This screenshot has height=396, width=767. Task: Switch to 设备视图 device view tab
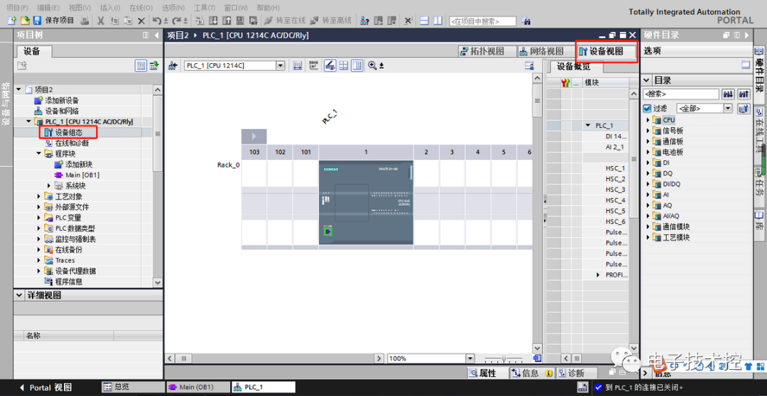click(606, 51)
